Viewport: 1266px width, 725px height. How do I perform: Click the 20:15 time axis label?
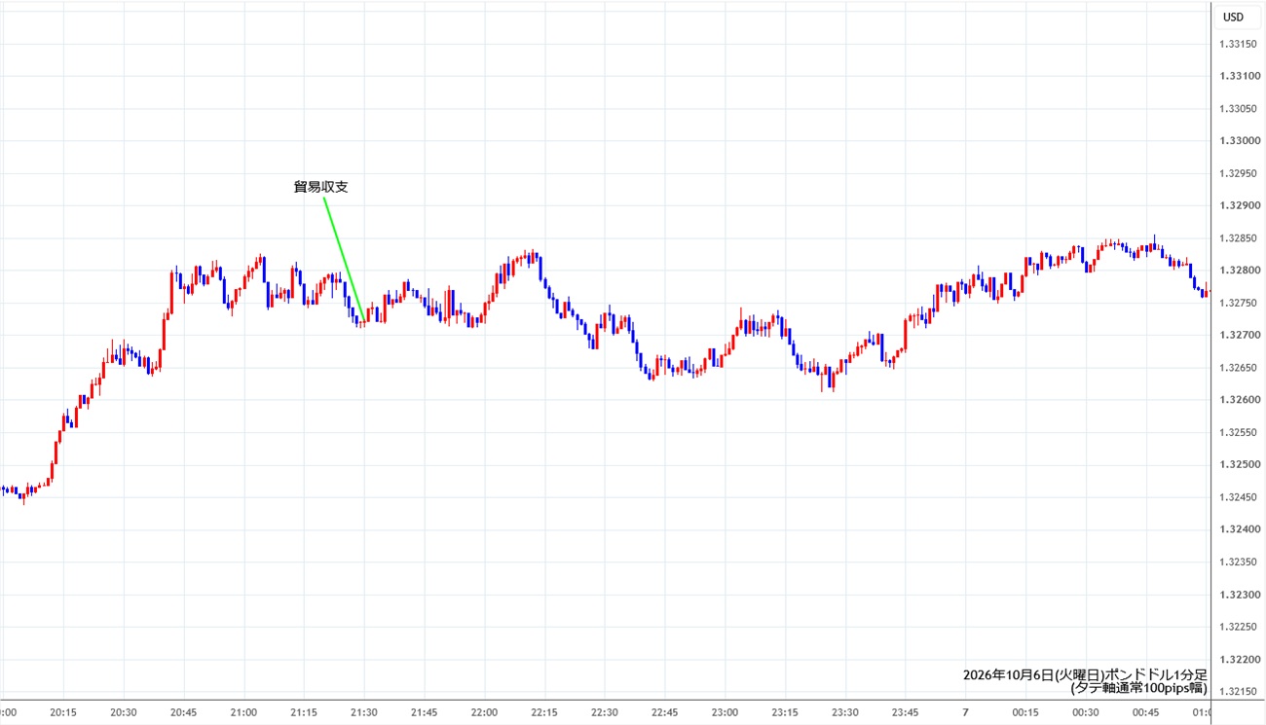tap(63, 712)
